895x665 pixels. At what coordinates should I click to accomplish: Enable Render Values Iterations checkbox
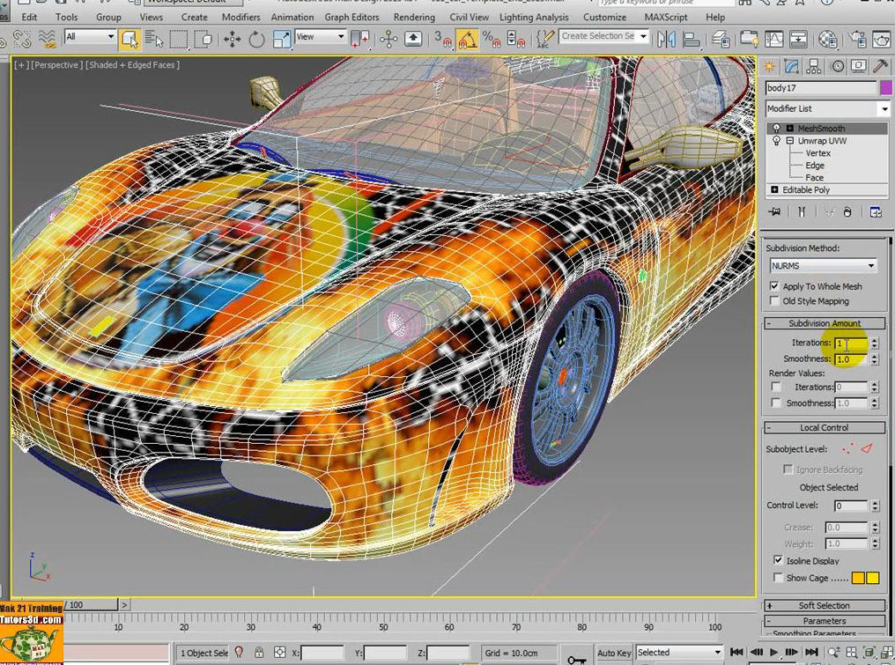(x=776, y=387)
